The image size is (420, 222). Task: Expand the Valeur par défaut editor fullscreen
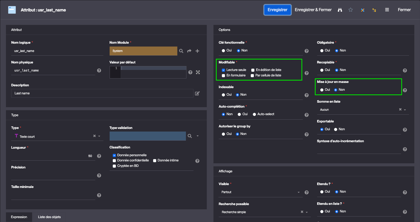tap(198, 72)
